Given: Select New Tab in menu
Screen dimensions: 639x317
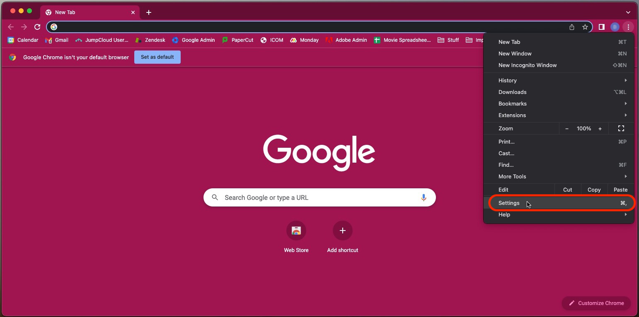Looking at the screenshot, I should click(x=559, y=42).
